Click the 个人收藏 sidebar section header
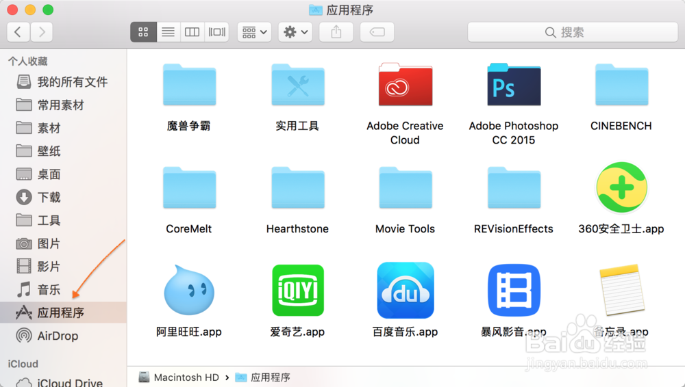The image size is (685, 387). (27, 61)
